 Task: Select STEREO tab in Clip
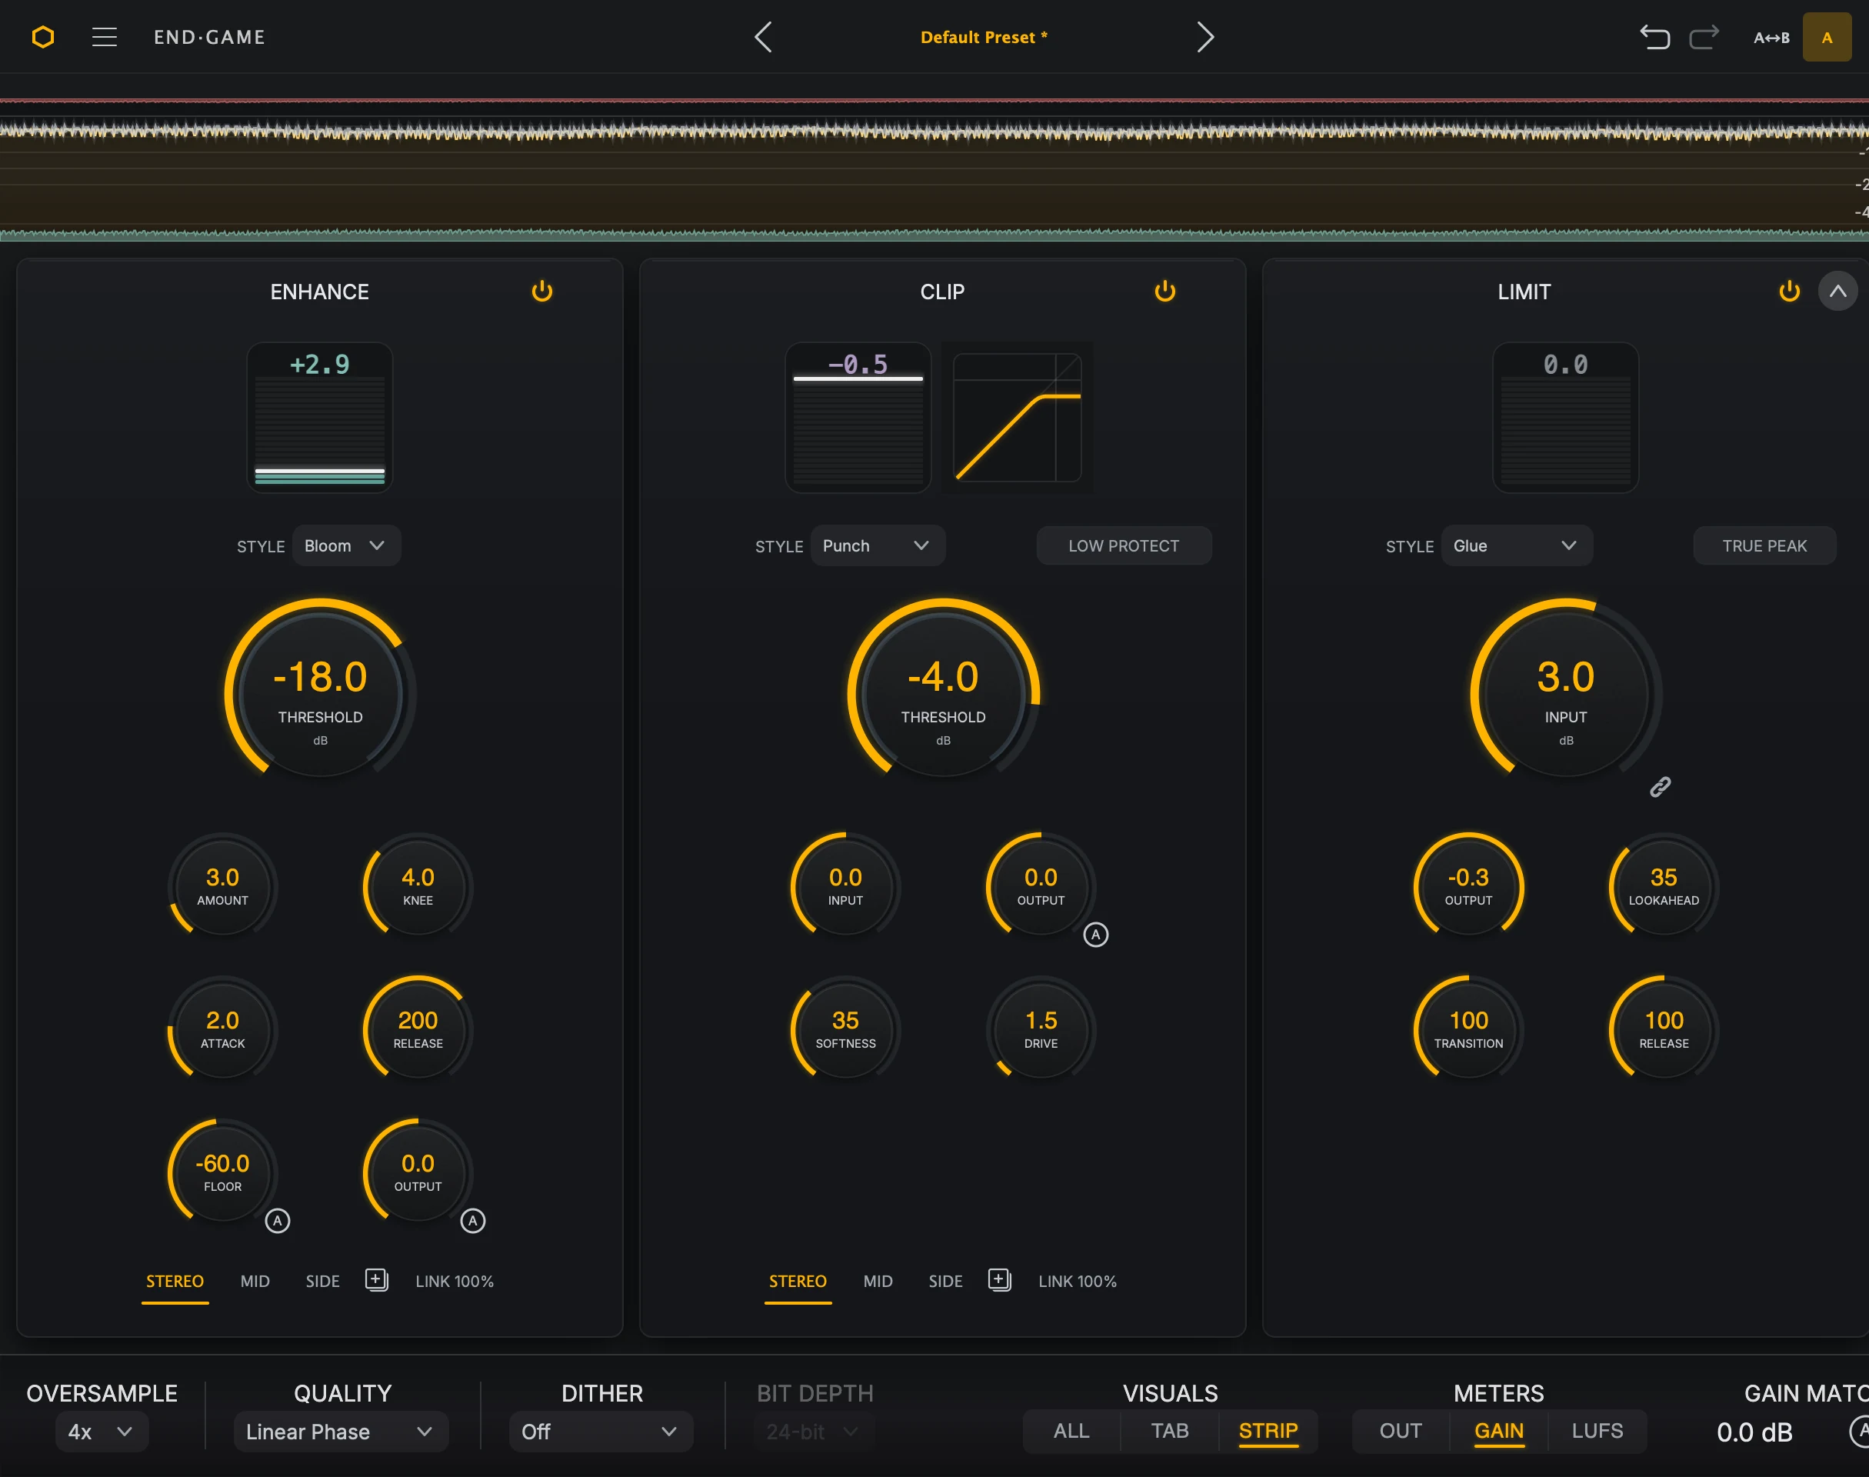pos(798,1282)
